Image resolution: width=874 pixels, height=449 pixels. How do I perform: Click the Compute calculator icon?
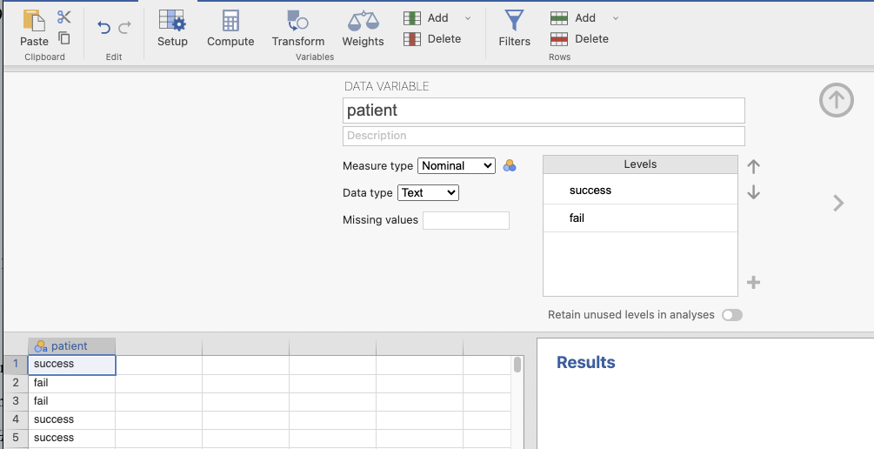click(230, 28)
